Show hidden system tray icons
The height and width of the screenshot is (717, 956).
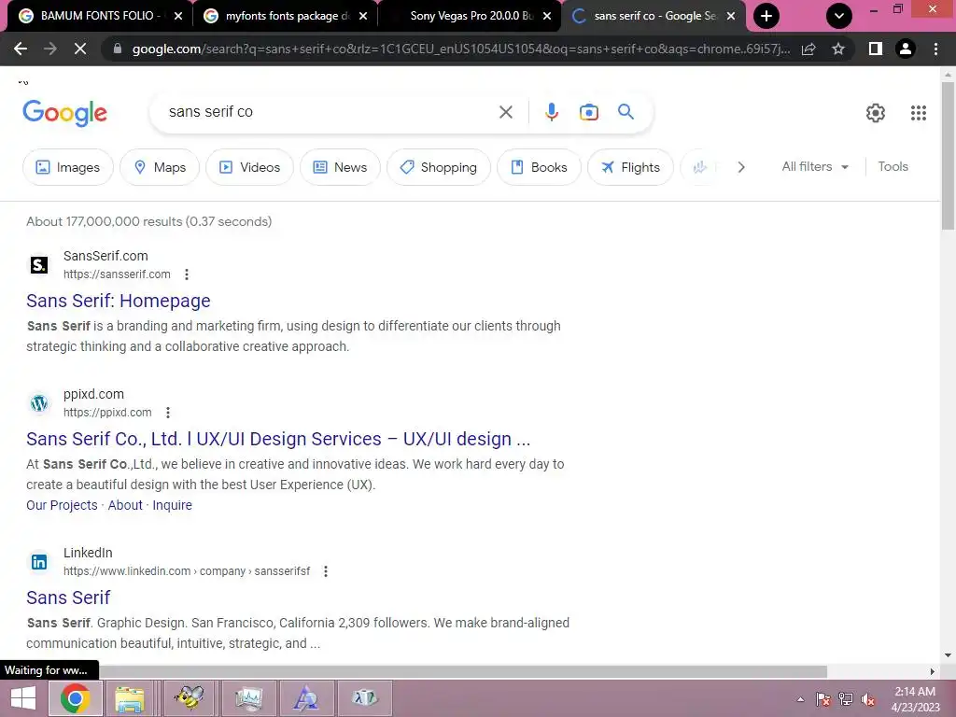point(800,700)
